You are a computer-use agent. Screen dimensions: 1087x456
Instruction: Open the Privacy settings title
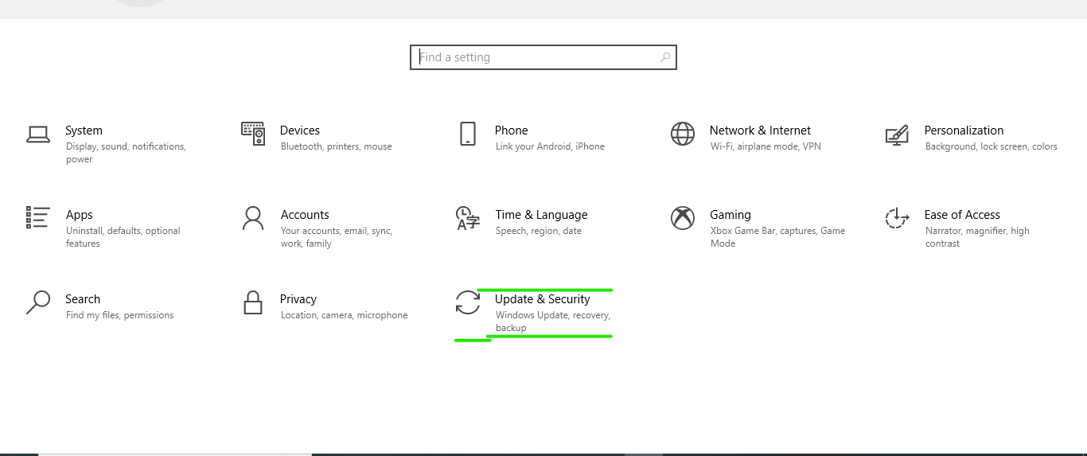pyautogui.click(x=298, y=299)
